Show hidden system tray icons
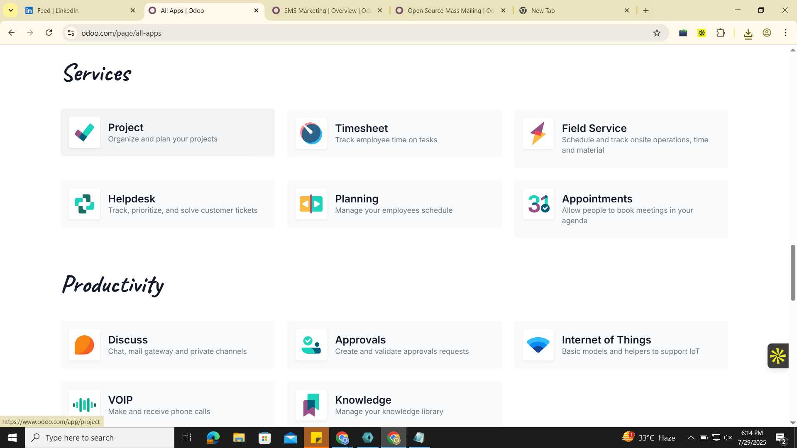The image size is (797, 448). (691, 438)
